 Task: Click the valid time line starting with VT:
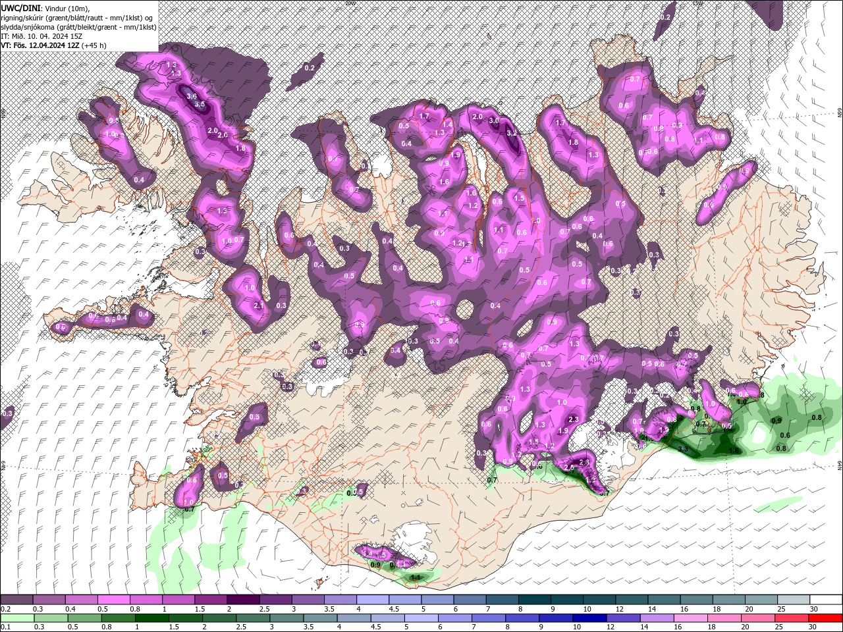53,45
